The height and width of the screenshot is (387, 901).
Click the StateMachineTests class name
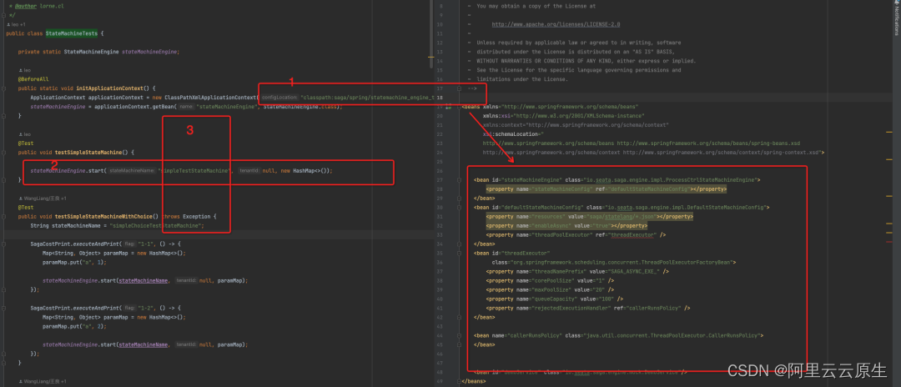71,34
